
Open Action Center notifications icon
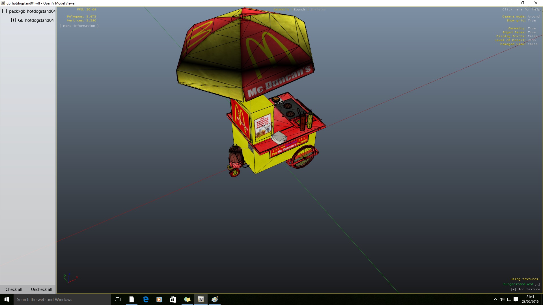(x=516, y=299)
